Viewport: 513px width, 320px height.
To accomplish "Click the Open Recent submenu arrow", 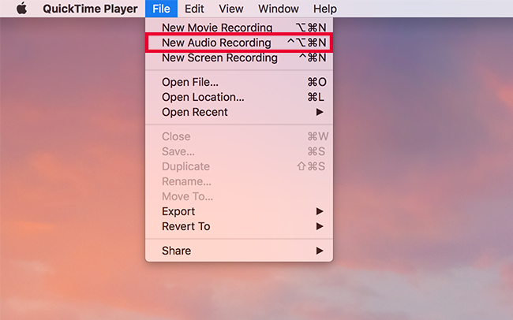I will point(320,112).
